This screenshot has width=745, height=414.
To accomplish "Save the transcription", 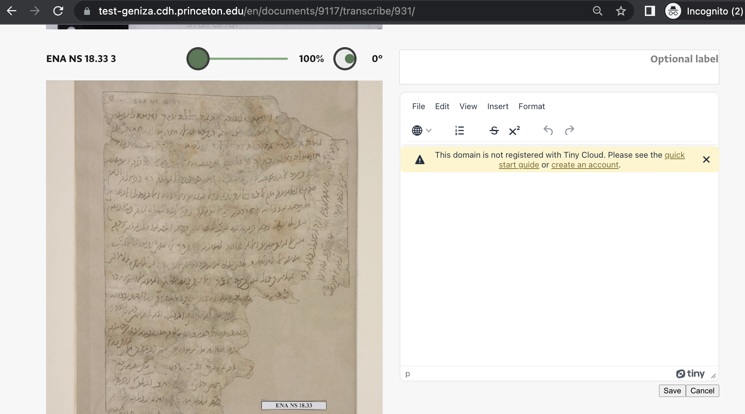I will [672, 390].
